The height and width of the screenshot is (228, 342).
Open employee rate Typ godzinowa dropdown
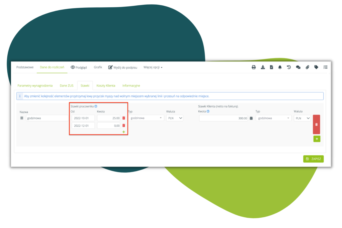click(146, 118)
